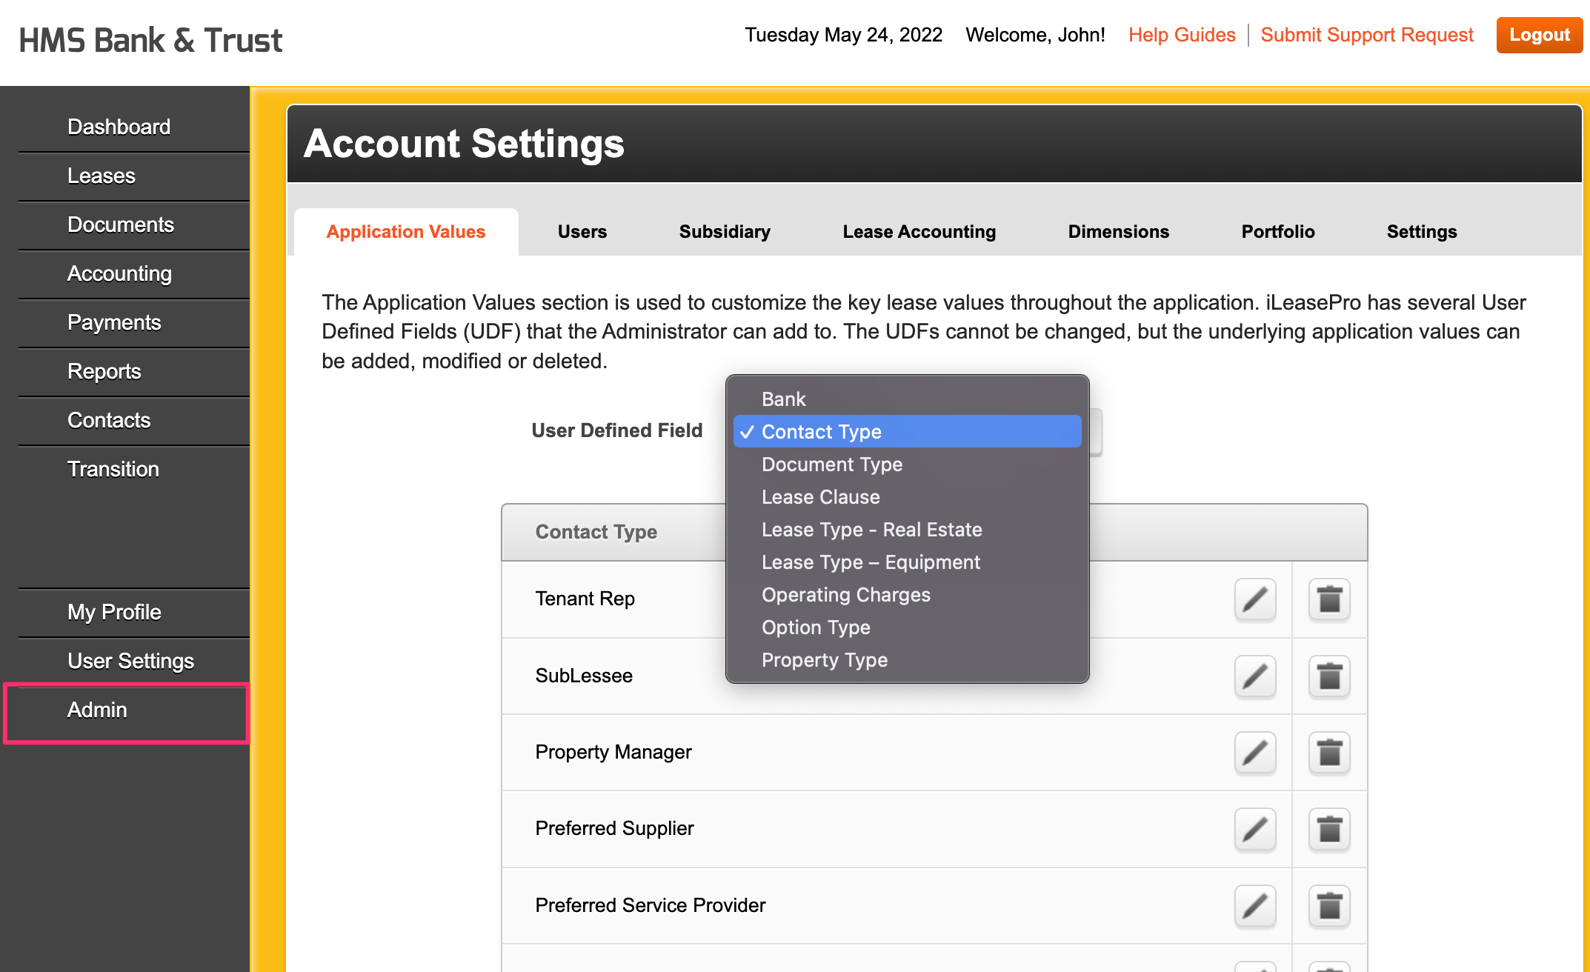
Task: Edit the SubLessee entry
Action: [x=1254, y=676]
